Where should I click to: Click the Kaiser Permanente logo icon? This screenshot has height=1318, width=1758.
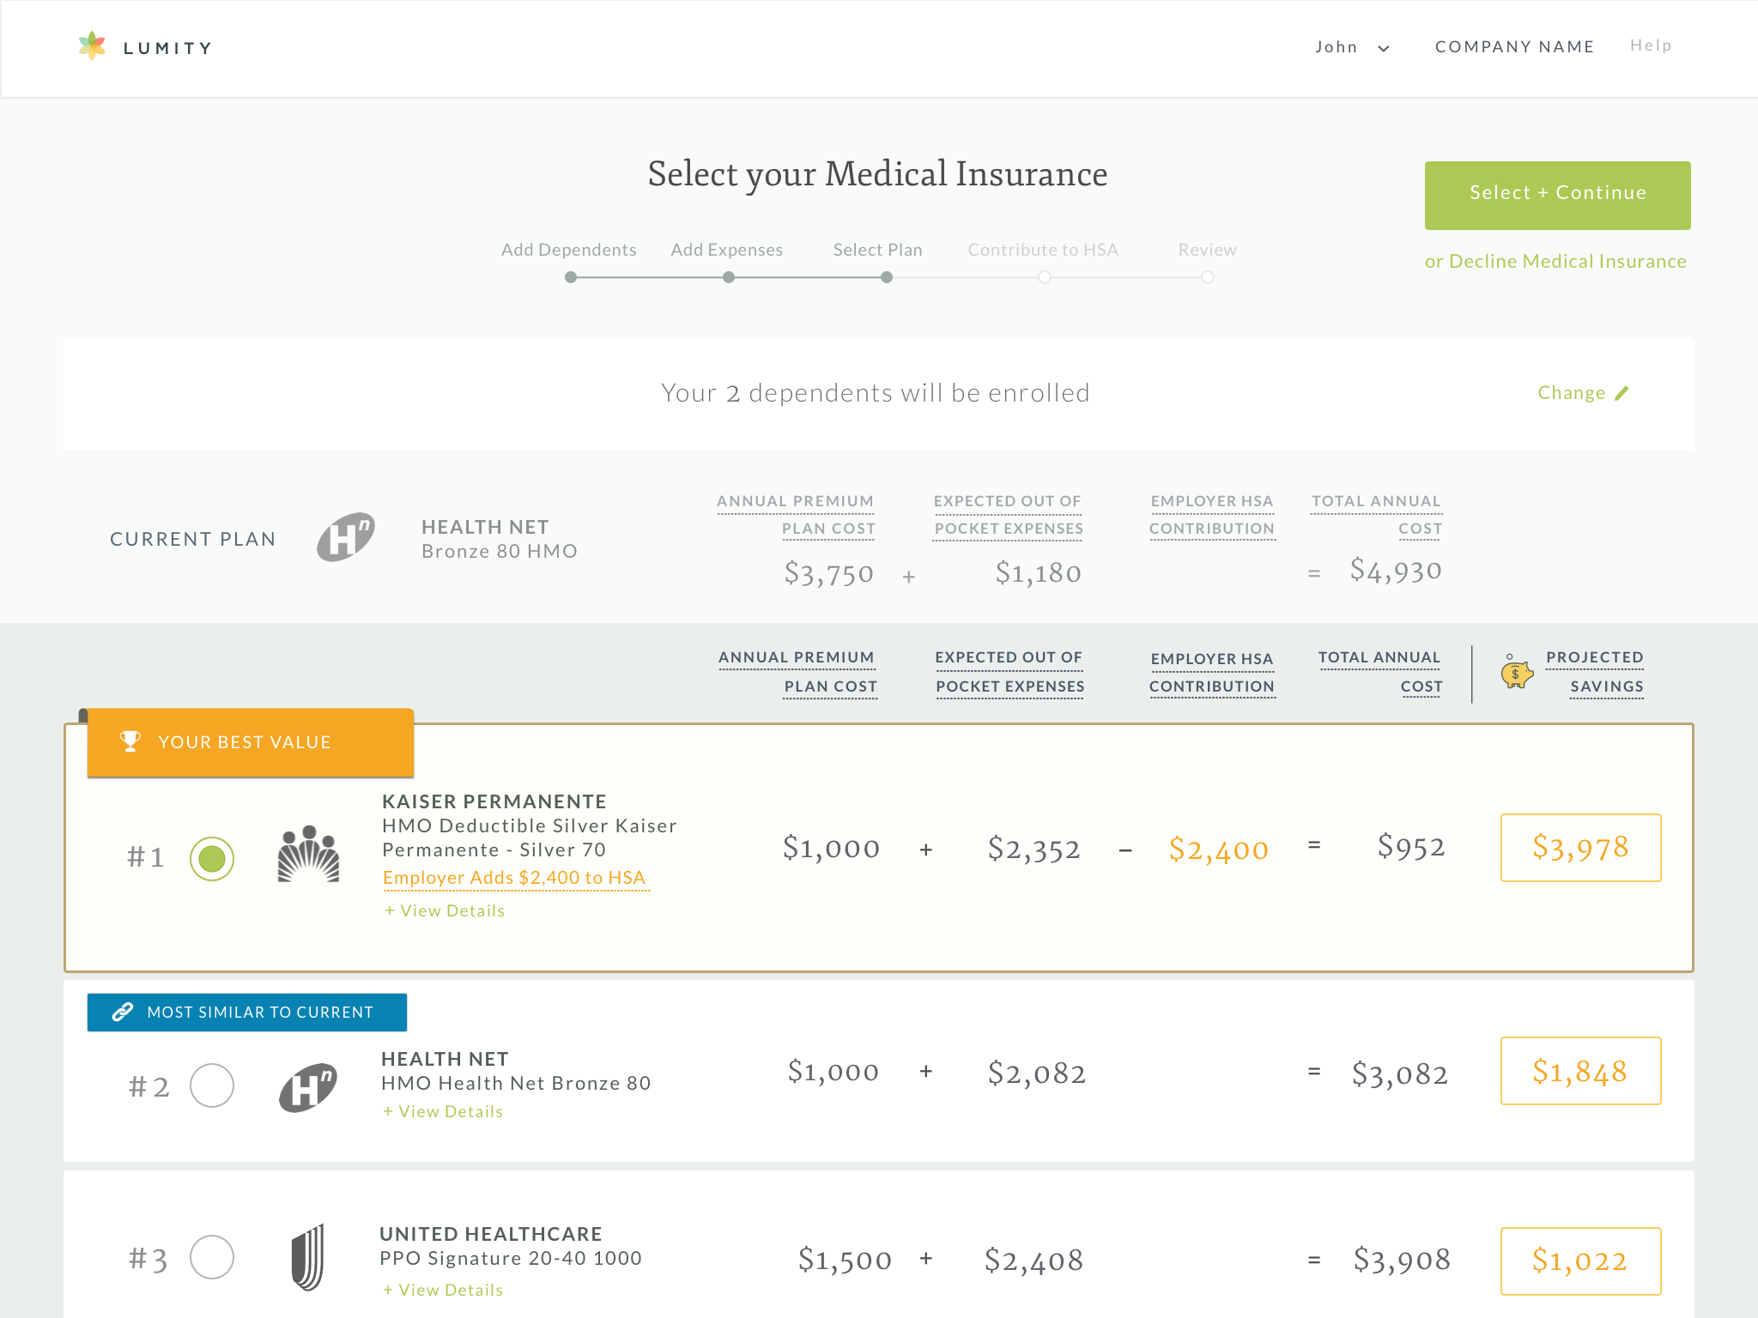point(308,854)
